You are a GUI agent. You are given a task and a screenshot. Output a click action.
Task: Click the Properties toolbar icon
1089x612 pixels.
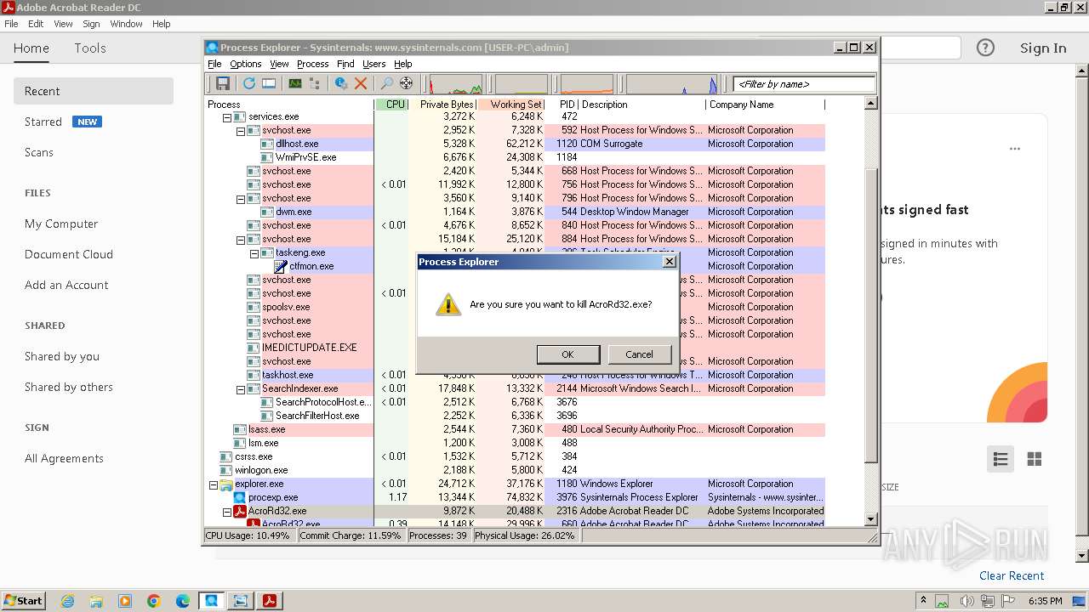pos(341,83)
